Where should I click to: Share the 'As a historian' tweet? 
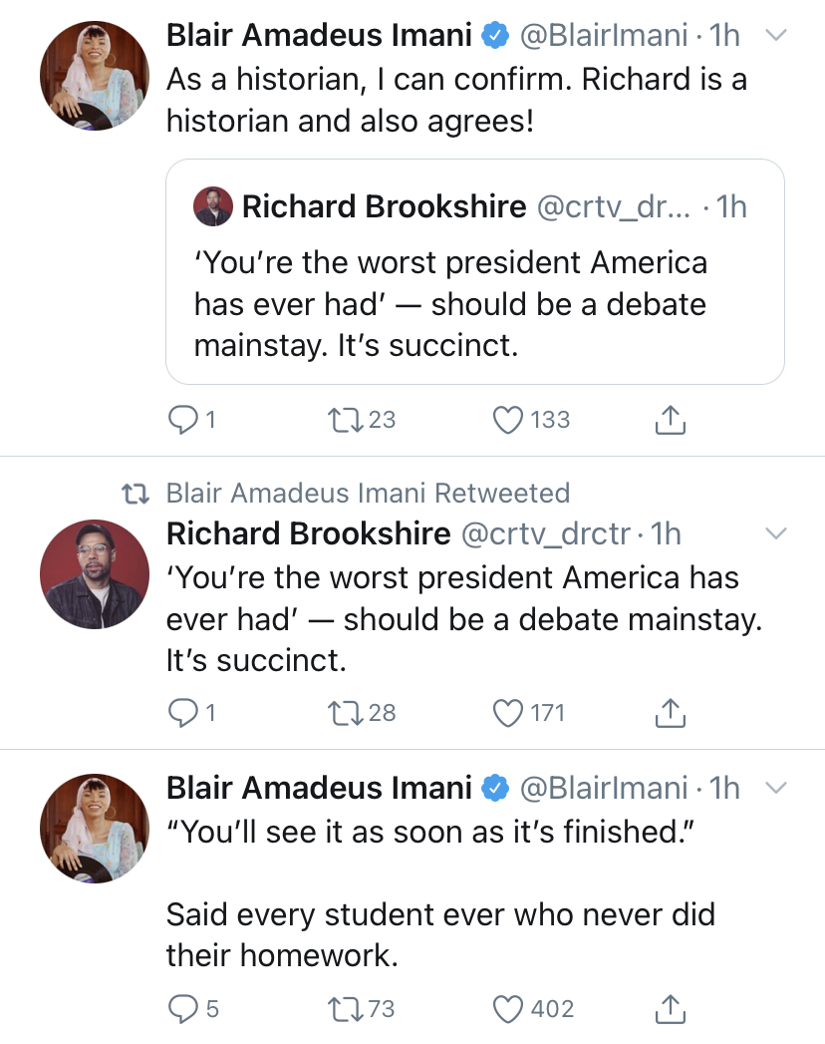[x=670, y=420]
